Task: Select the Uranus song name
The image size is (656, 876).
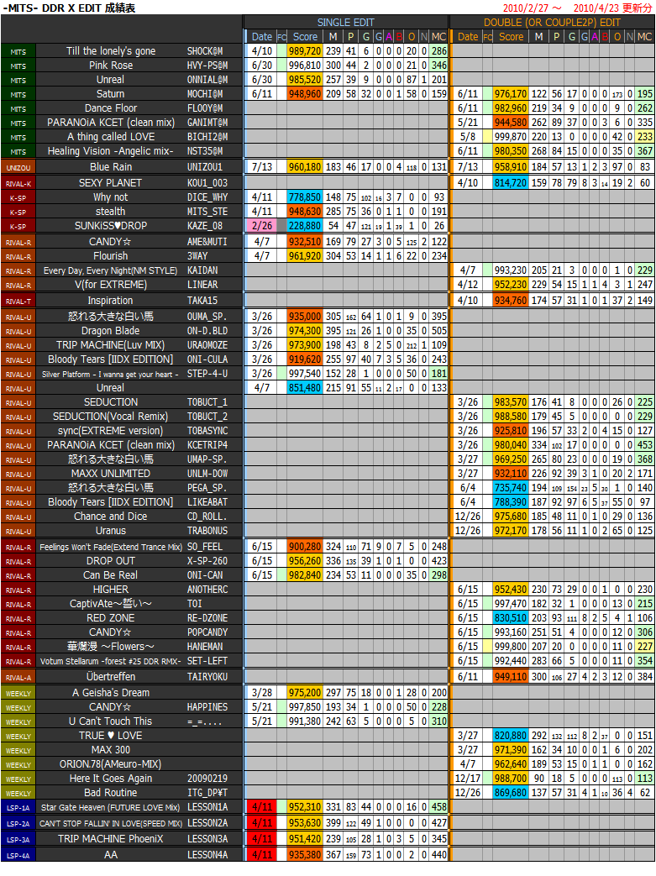Action: point(111,531)
